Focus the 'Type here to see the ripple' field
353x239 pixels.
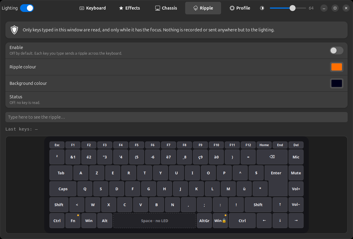click(x=176, y=117)
